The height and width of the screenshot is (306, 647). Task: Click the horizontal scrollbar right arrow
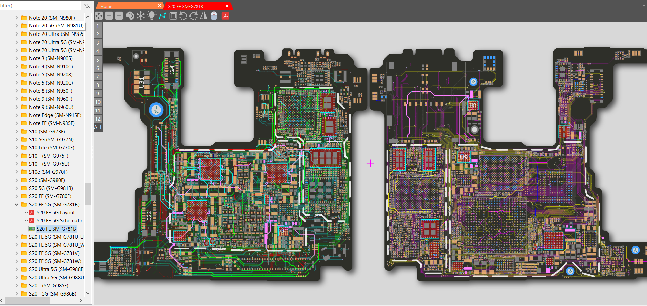click(81, 300)
